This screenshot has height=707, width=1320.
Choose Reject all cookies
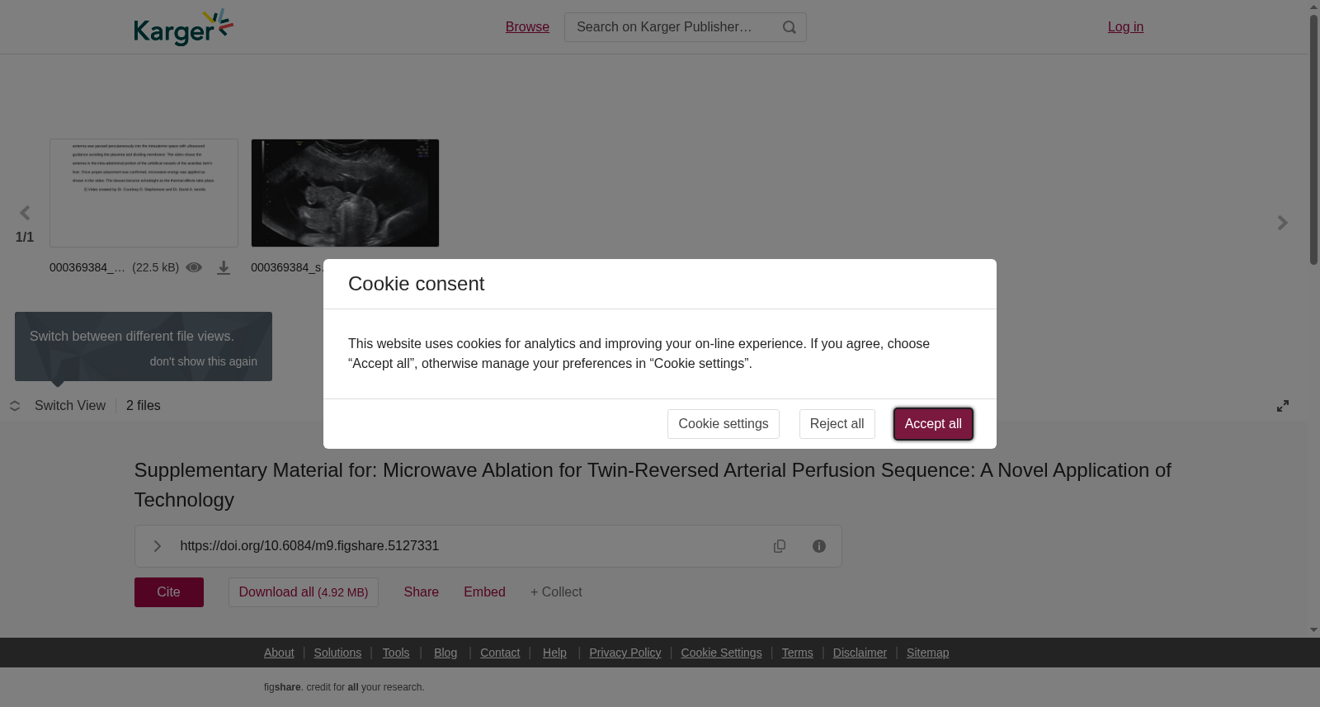837,424
